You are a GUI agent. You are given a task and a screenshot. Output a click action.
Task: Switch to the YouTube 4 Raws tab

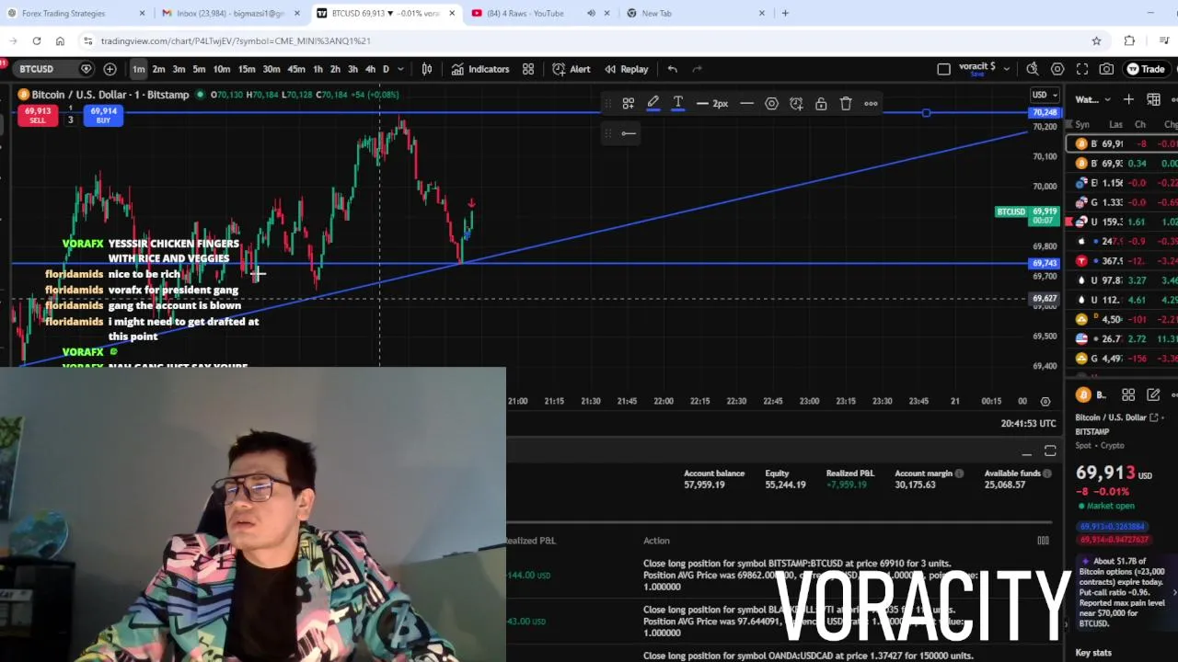tap(525, 13)
